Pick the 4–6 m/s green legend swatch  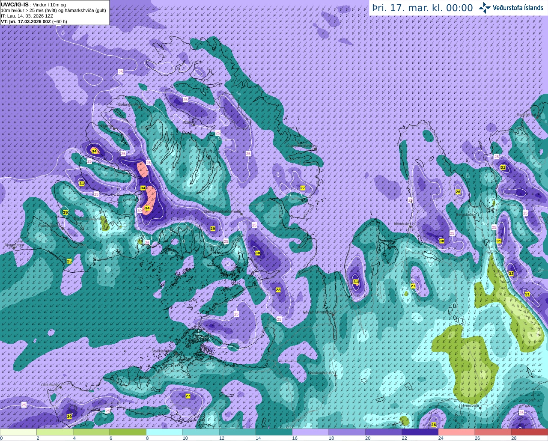point(92,432)
